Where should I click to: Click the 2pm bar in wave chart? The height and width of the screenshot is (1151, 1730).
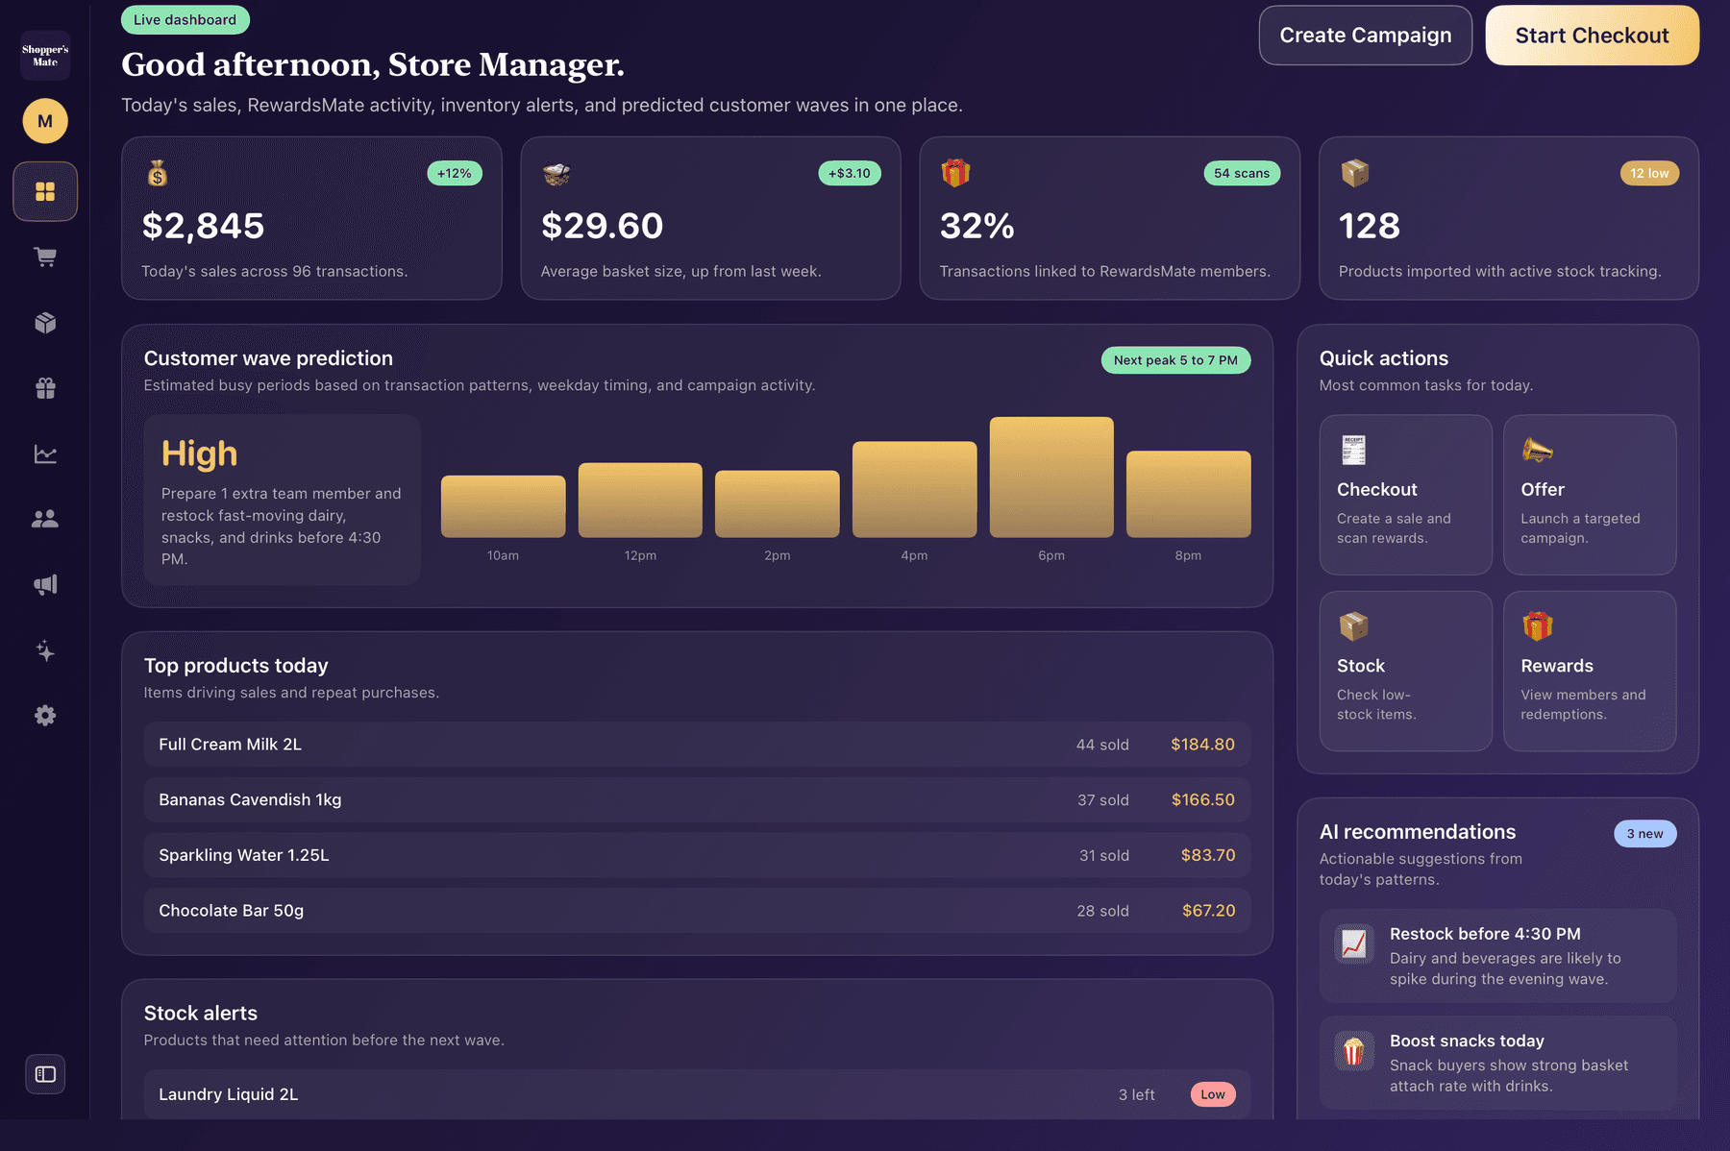(778, 503)
